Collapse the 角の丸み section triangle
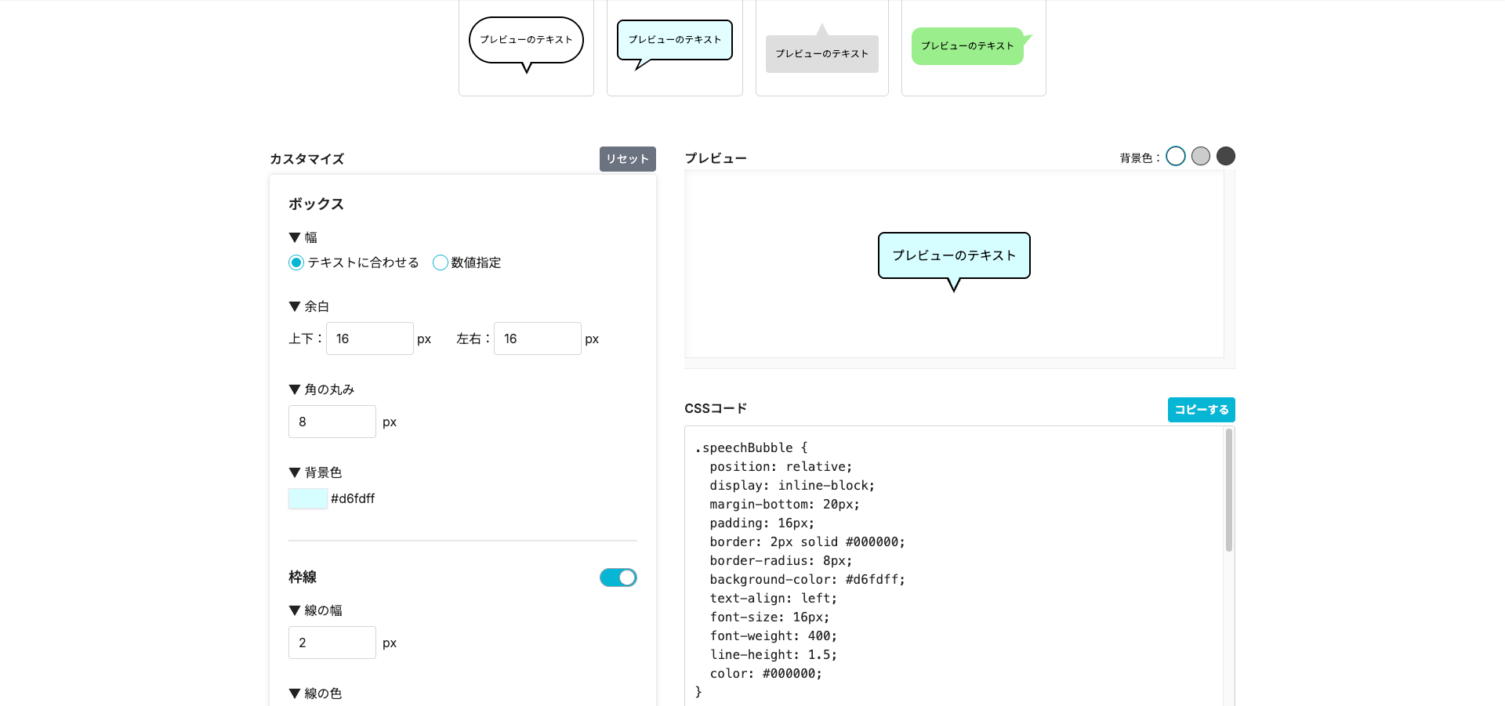Image resolution: width=1505 pixels, height=706 pixels. point(295,390)
